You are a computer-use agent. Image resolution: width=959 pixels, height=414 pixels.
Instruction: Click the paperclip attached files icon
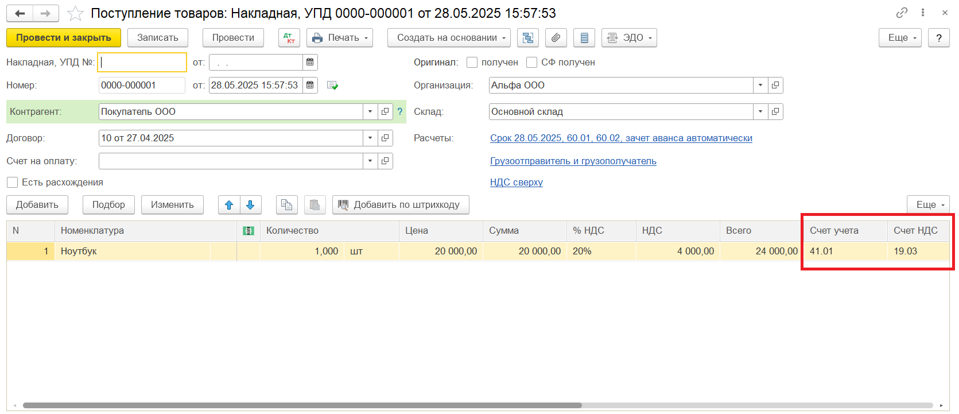(x=556, y=38)
